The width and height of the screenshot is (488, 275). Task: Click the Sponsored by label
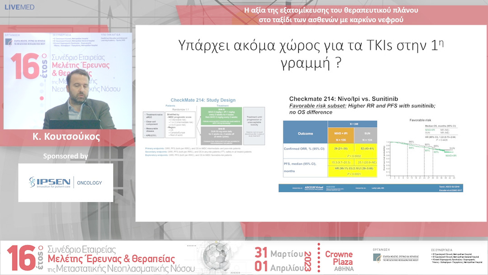pyautogui.click(x=65, y=156)
